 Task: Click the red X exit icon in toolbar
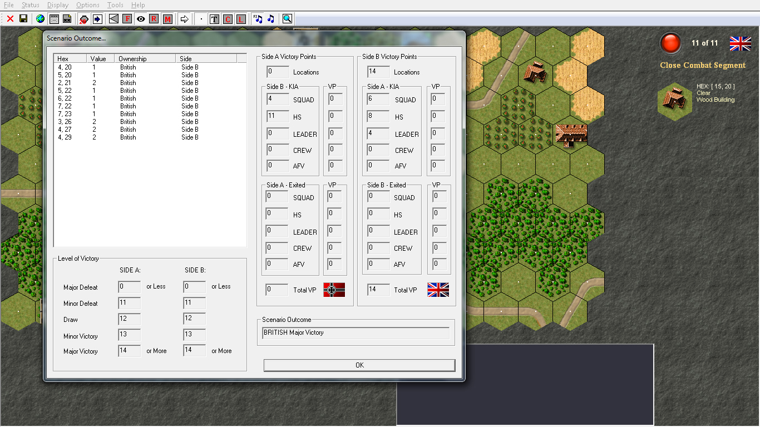pos(10,19)
